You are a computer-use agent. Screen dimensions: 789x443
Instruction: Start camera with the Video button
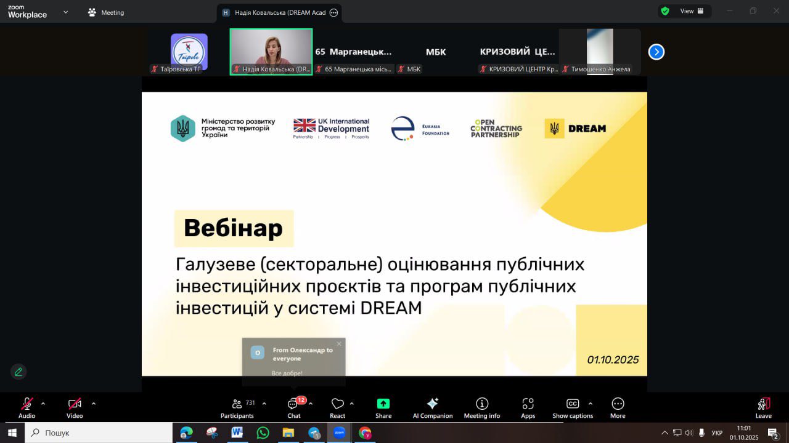[75, 407]
